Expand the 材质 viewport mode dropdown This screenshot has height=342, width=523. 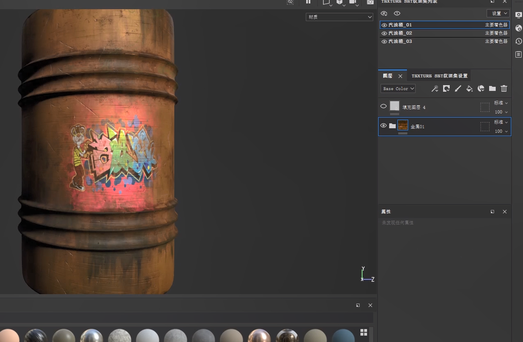pyautogui.click(x=339, y=17)
